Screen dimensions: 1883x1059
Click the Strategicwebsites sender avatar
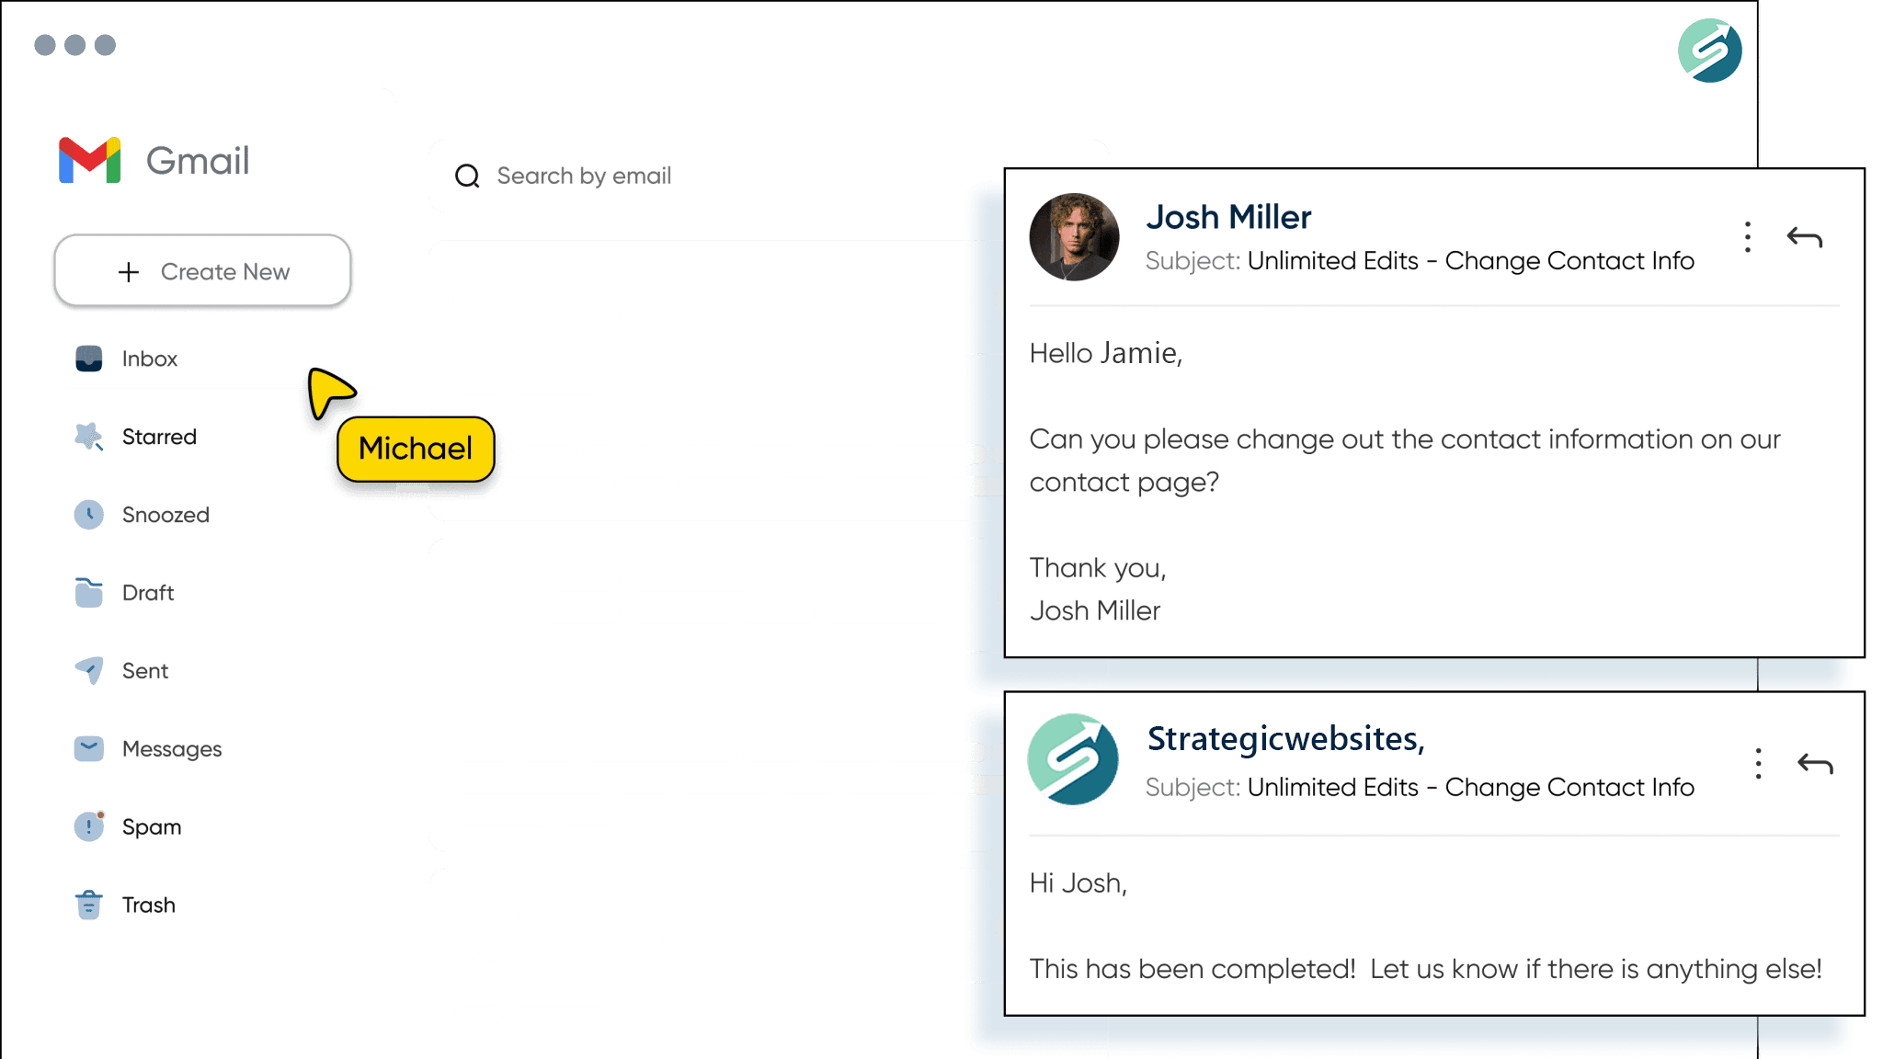[1073, 759]
